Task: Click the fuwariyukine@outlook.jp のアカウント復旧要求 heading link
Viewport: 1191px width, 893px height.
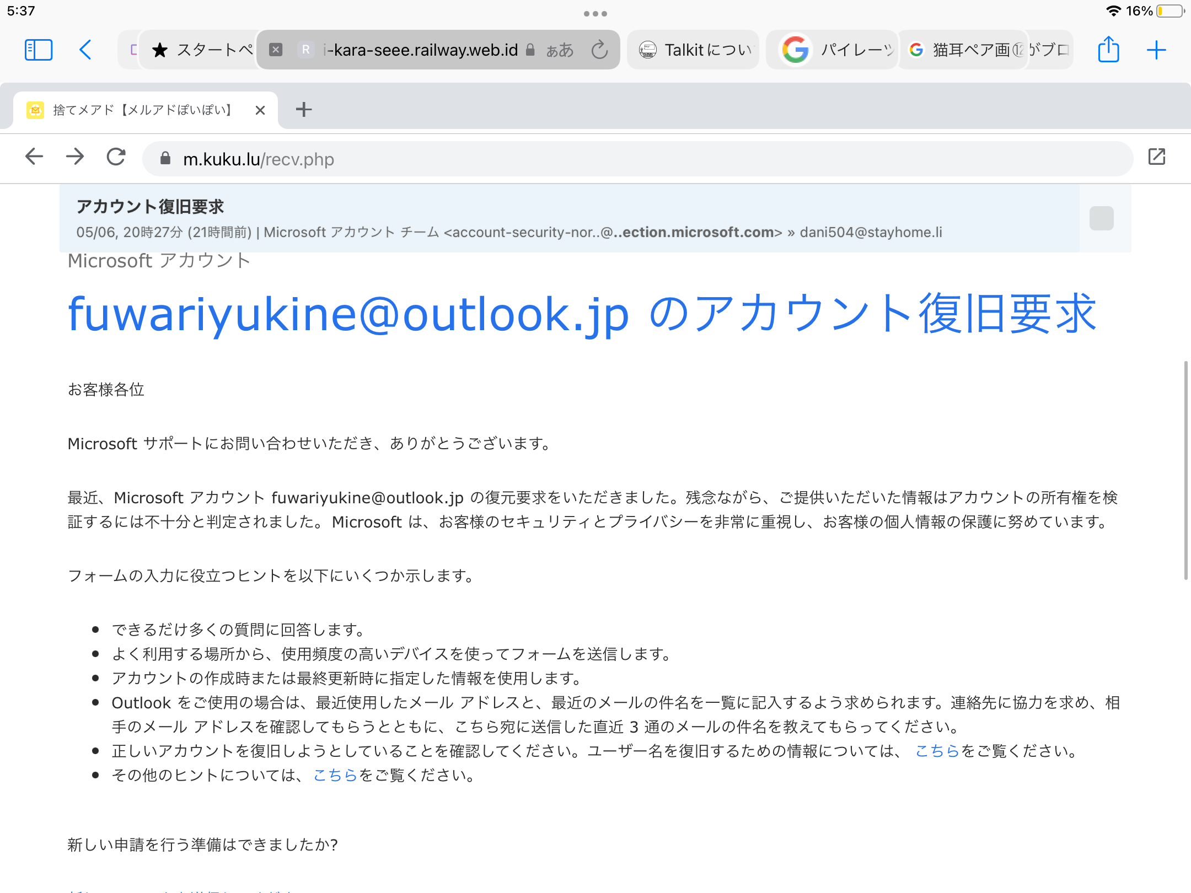Action: coord(582,314)
